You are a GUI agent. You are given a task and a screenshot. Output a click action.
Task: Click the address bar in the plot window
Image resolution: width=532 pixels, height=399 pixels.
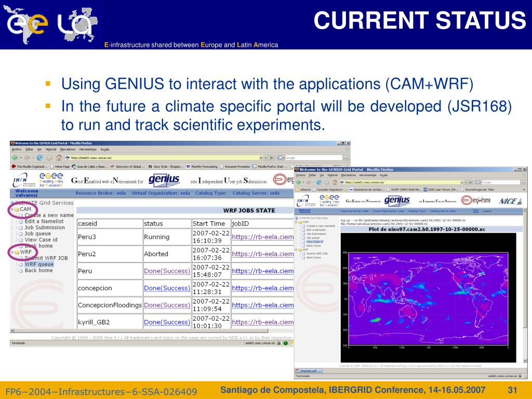click(x=401, y=182)
